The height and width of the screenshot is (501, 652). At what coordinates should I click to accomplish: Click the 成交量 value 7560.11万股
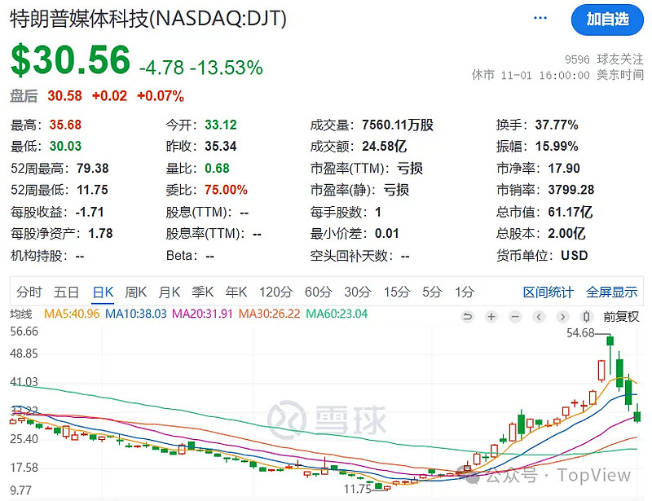[x=398, y=125]
